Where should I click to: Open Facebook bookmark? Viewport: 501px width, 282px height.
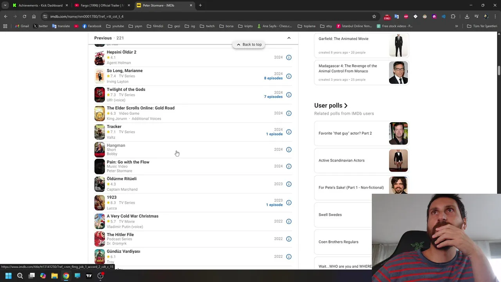[92, 26]
